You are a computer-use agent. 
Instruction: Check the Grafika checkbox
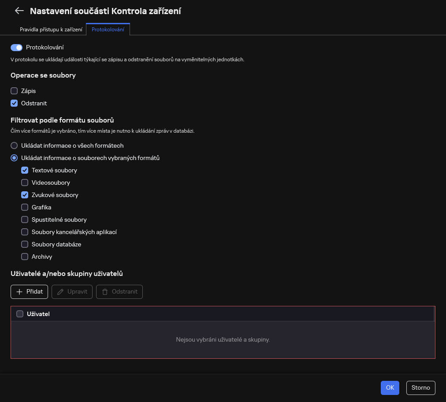[25, 207]
